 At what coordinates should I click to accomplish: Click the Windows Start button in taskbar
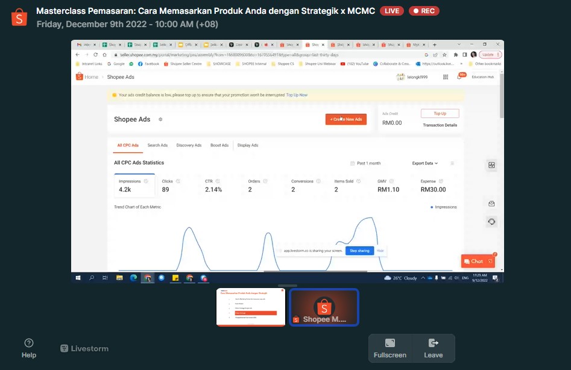78,278
